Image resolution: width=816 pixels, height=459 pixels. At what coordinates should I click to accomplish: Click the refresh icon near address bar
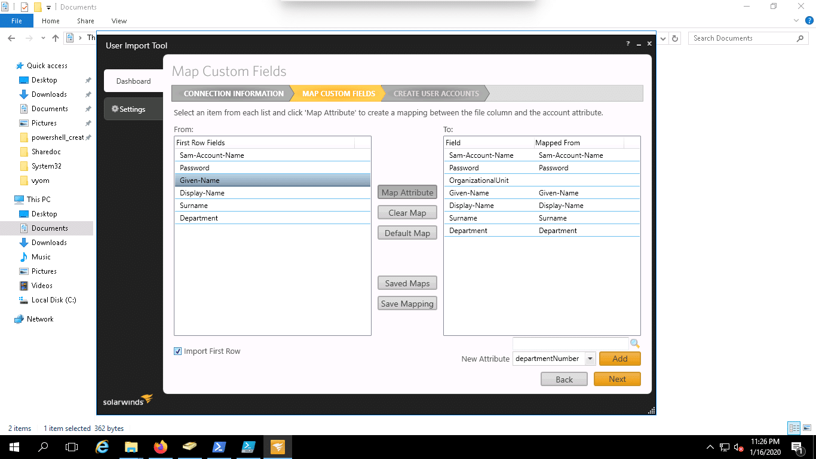point(675,38)
